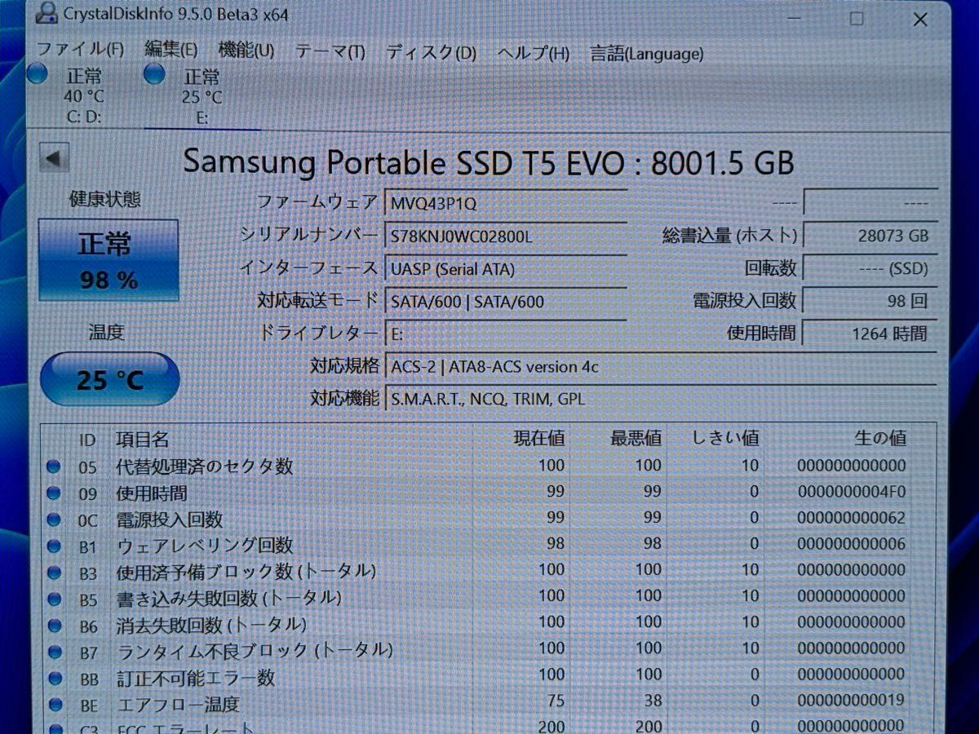Image resolution: width=979 pixels, height=734 pixels.
Task: Click rotation rate value ---- (SSD)
Action: (870, 268)
